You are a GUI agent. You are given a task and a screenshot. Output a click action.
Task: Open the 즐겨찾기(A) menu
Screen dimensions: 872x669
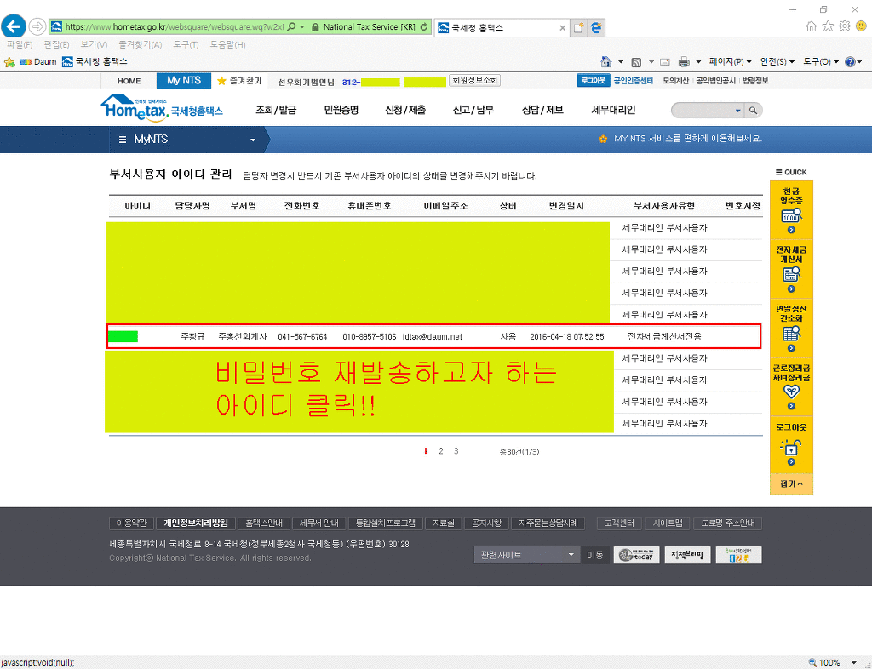click(141, 44)
